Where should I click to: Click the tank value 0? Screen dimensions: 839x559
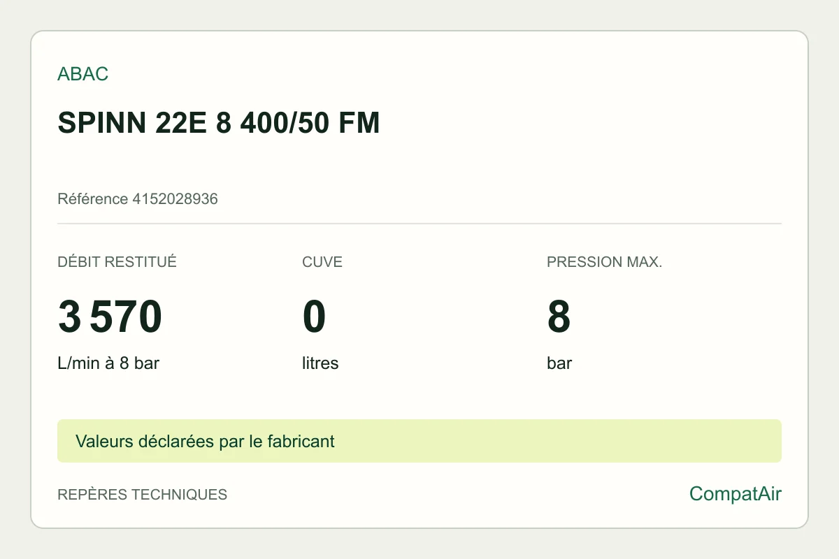314,317
